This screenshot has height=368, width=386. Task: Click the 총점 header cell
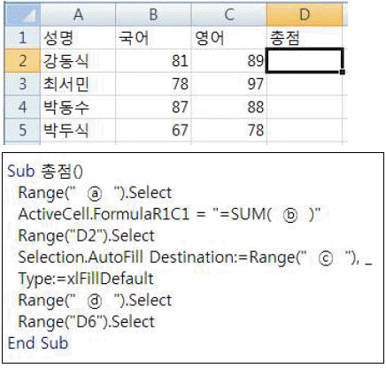coord(305,38)
